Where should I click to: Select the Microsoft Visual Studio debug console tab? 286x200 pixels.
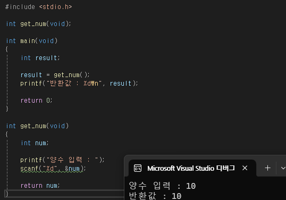(192, 168)
